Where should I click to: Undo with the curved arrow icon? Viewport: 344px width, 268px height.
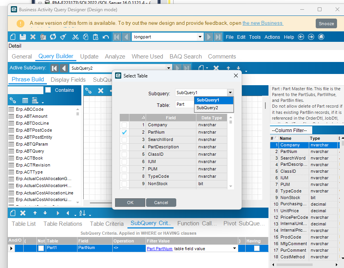106,37
